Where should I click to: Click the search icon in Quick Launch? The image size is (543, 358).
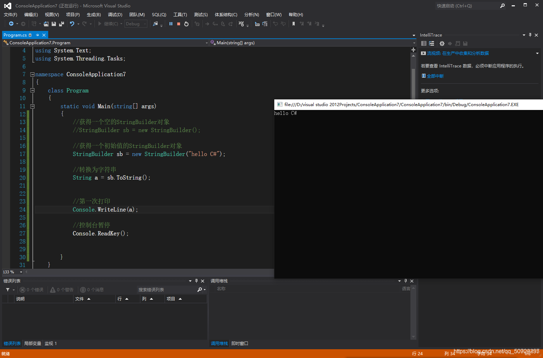pyautogui.click(x=503, y=6)
